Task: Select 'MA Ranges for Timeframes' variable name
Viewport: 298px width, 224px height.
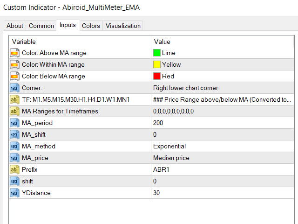Action: coord(60,111)
